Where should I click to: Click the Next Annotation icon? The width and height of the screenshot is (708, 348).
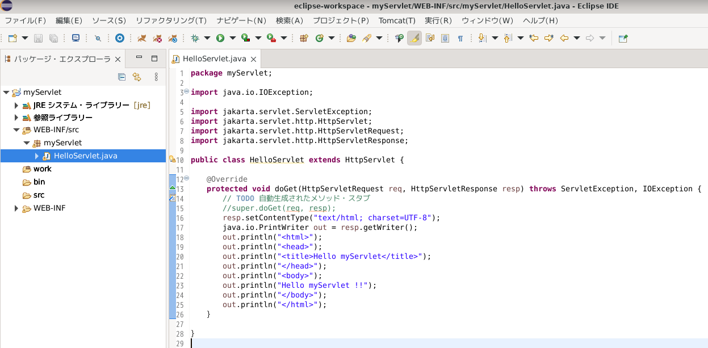pyautogui.click(x=482, y=38)
